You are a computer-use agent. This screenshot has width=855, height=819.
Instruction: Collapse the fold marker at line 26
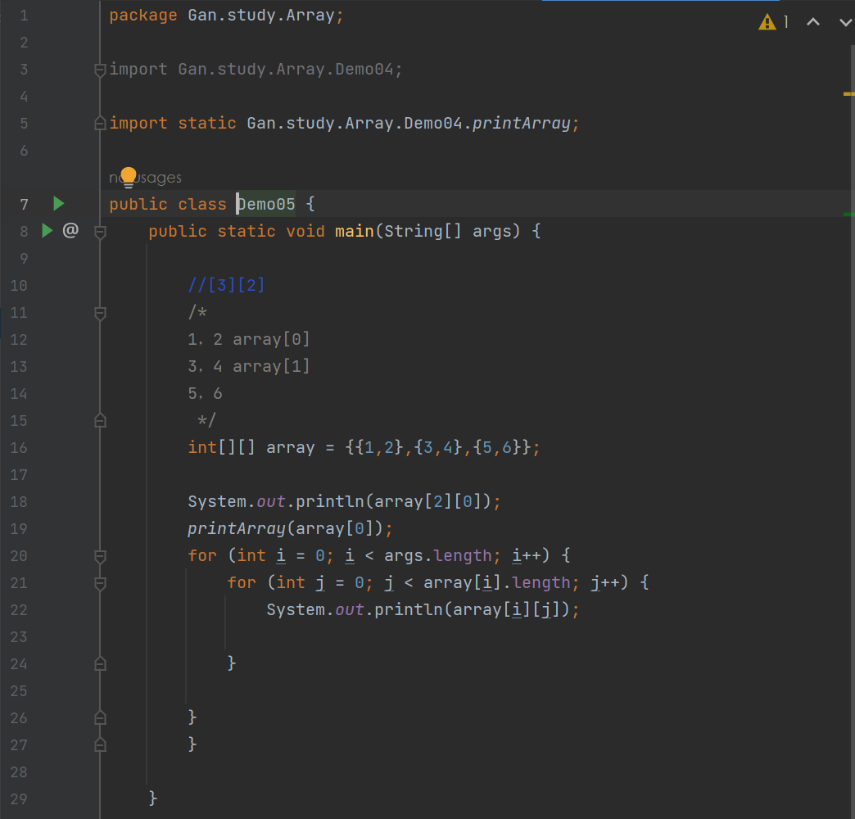pyautogui.click(x=101, y=717)
